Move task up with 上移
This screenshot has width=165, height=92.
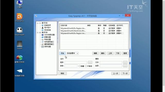(x=110, y=53)
